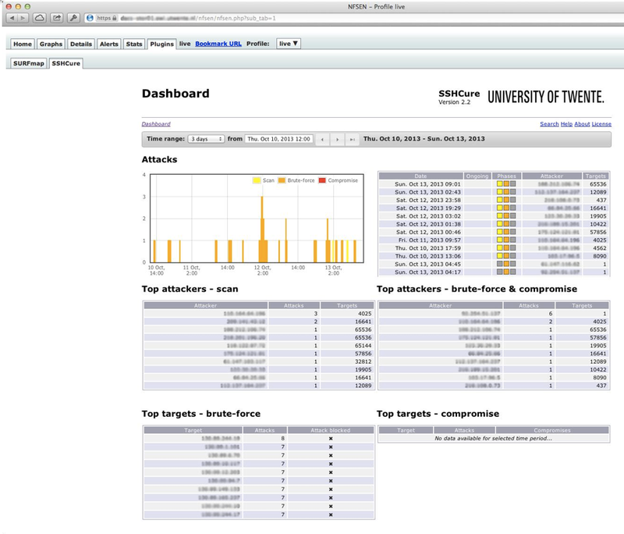This screenshot has width=624, height=534.
Task: Click the grey compromise phase square on Oct 13 04:45 row
Action: pyautogui.click(x=515, y=264)
